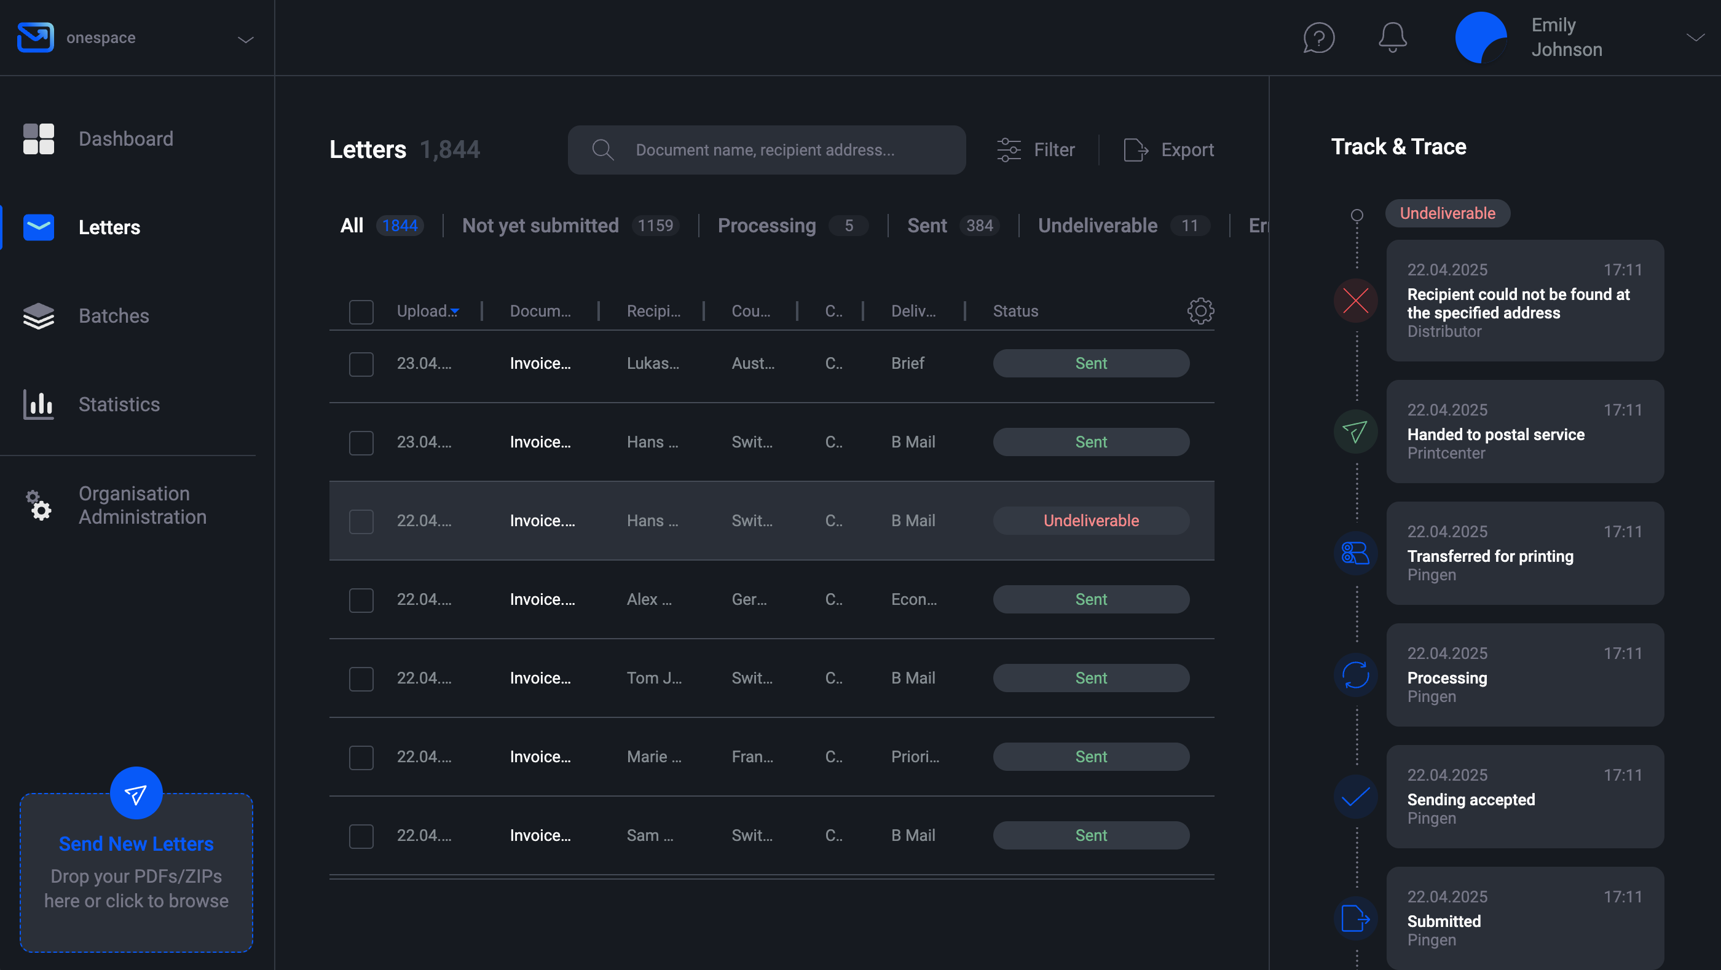Switch to Not yet submitted tab
This screenshot has width=1721, height=970.
tap(540, 226)
